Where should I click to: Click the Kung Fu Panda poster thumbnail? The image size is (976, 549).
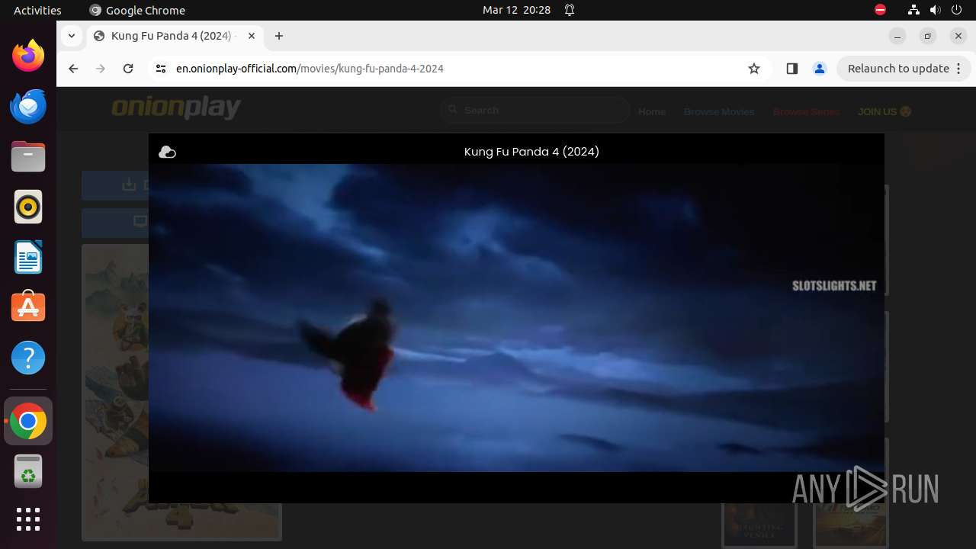tap(115, 392)
